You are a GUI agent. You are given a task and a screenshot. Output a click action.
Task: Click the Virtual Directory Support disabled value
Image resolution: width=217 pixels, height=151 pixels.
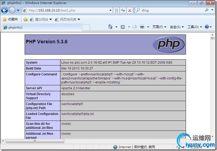pos(68,94)
